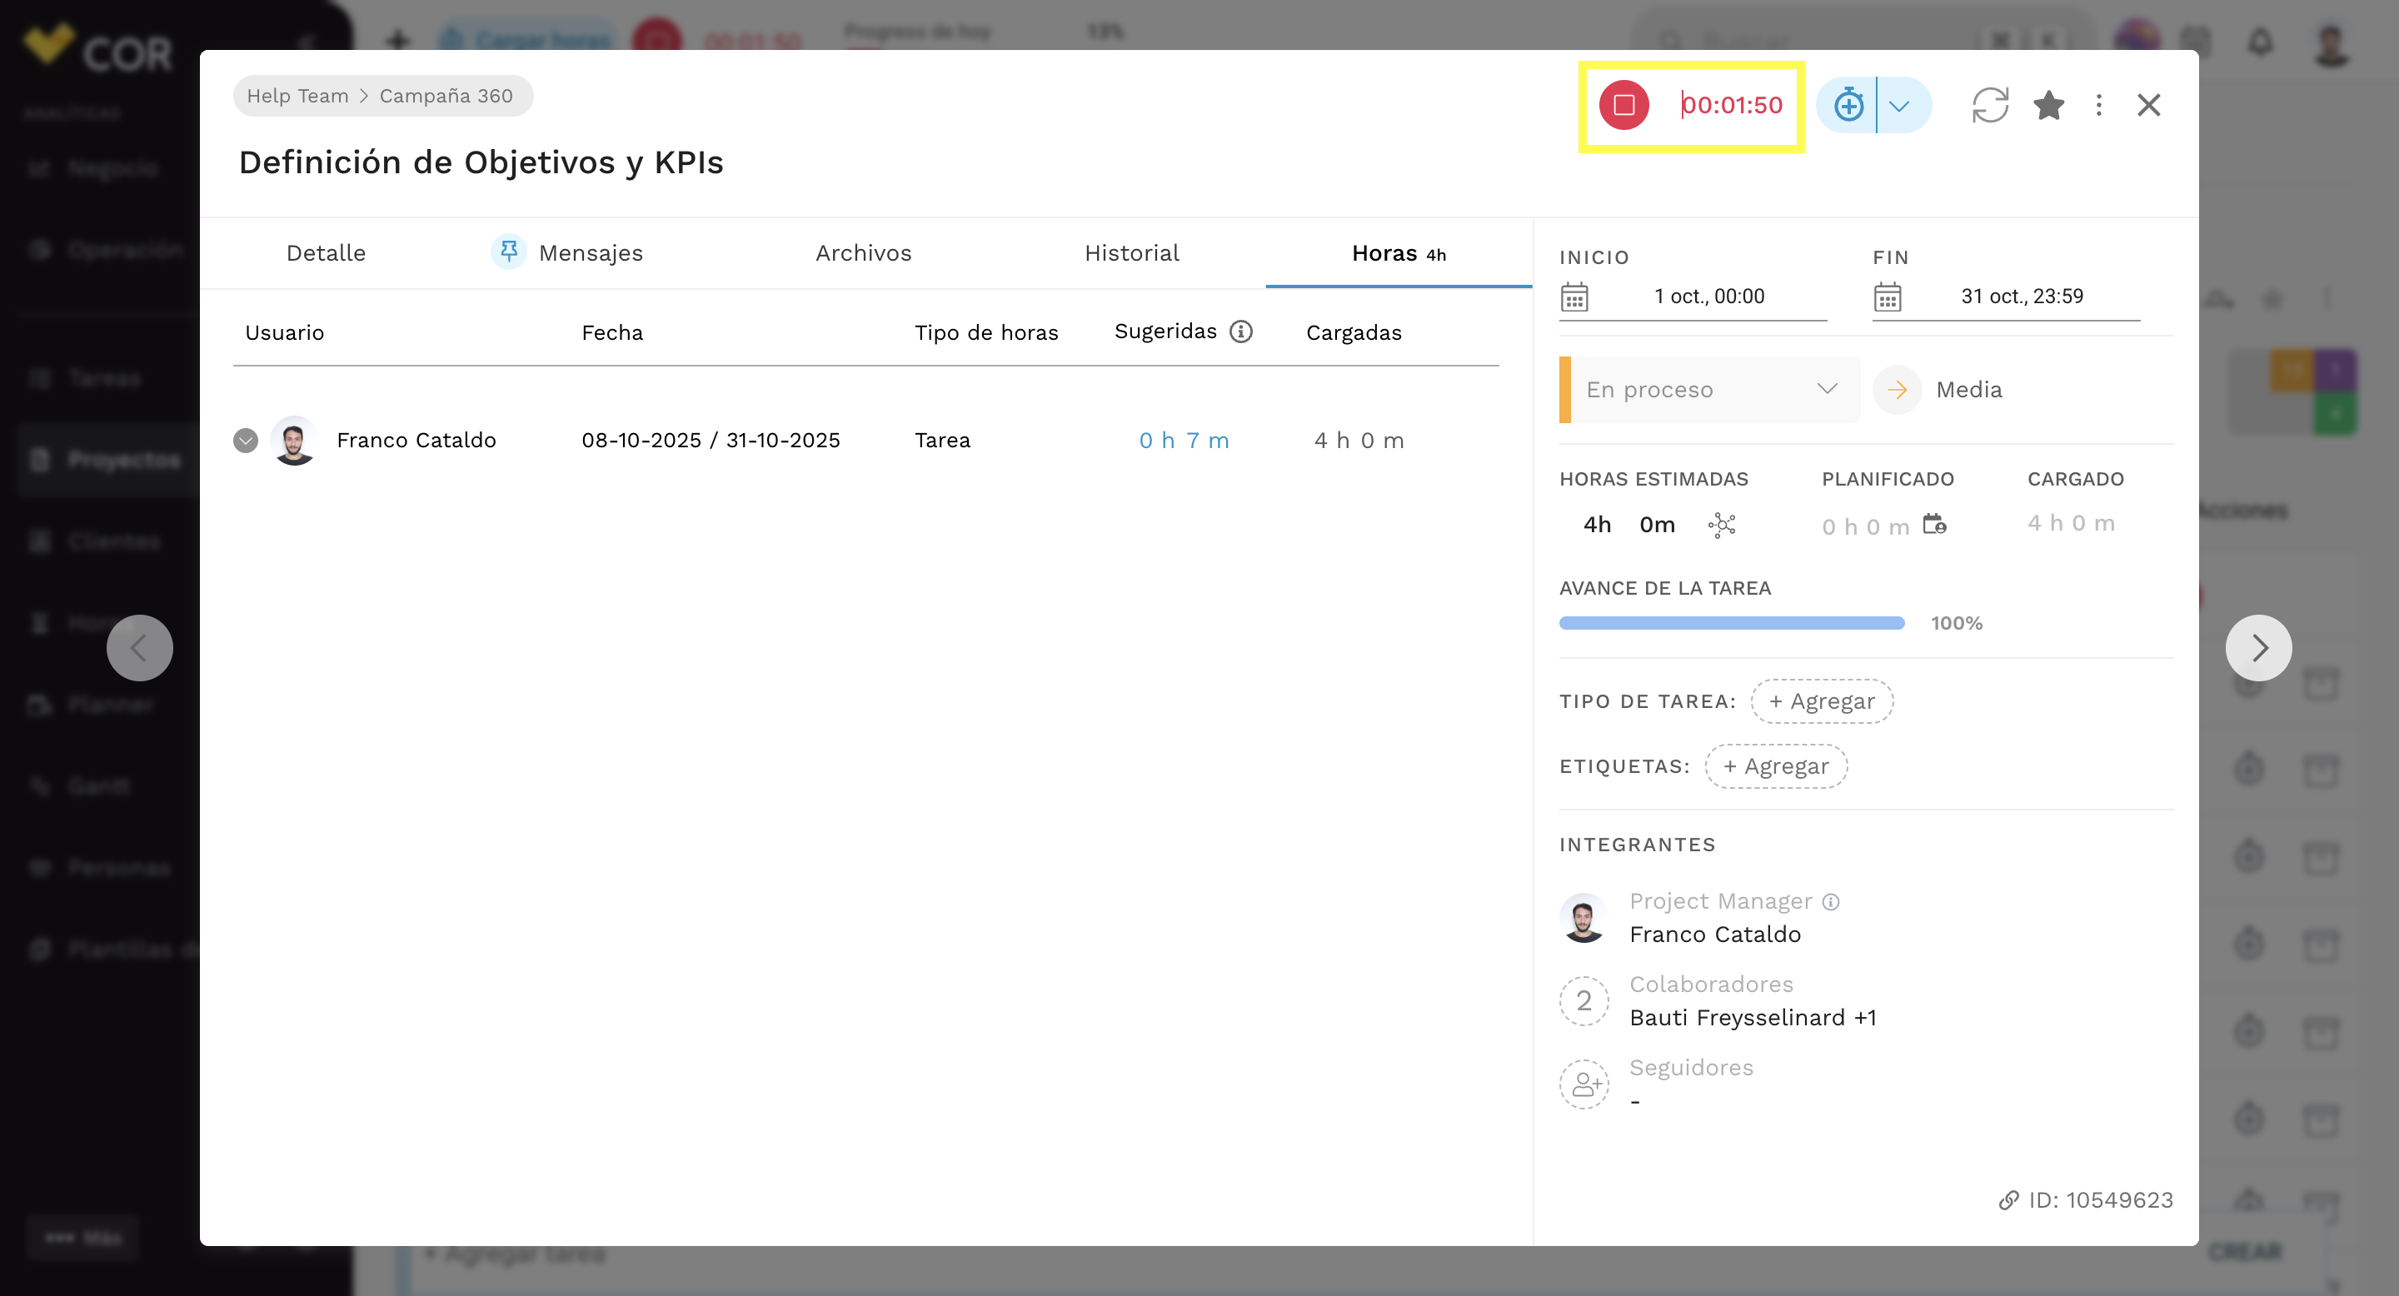2399x1296 pixels.
Task: Refresh the task with the sync icon
Action: click(x=1989, y=105)
